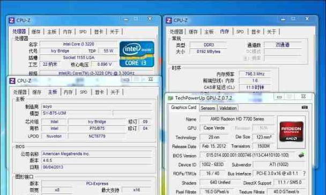The width and height of the screenshot is (326, 195).
Task: Click the GPU-Z BIOS save chip icon
Action: [x=301, y=155]
